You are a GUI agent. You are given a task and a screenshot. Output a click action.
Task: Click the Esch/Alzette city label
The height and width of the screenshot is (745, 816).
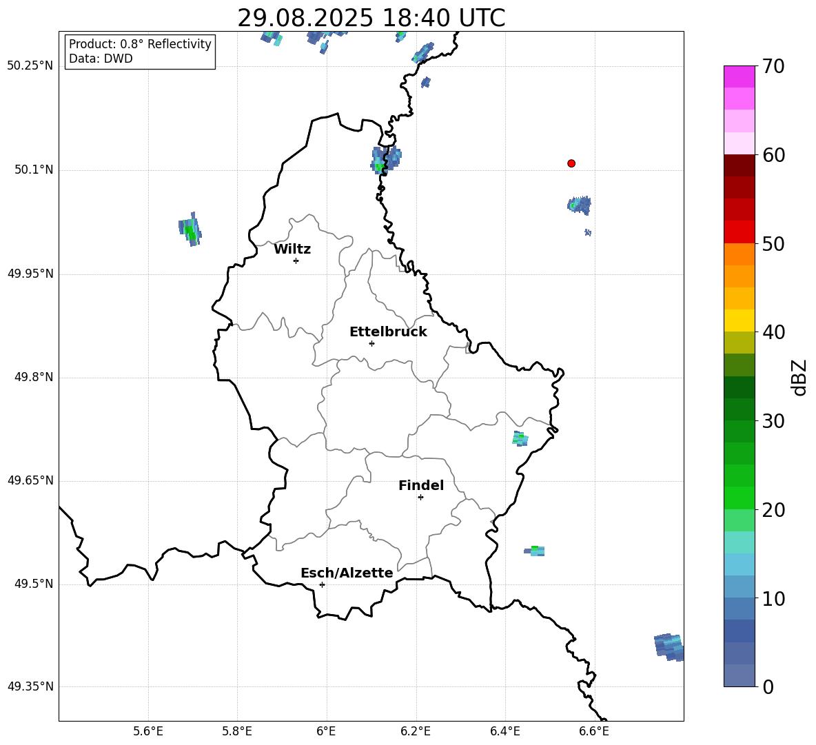[347, 573]
